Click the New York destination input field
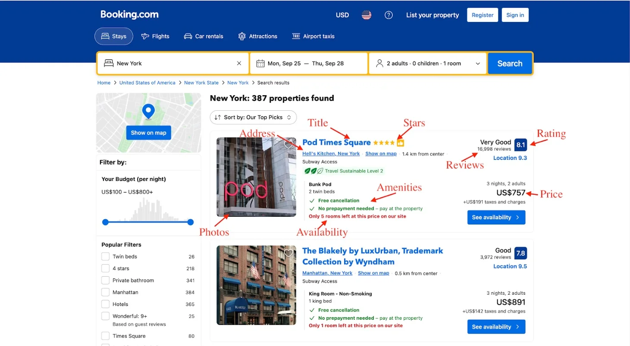Screen dimensions: 630x346 pyautogui.click(x=173, y=63)
